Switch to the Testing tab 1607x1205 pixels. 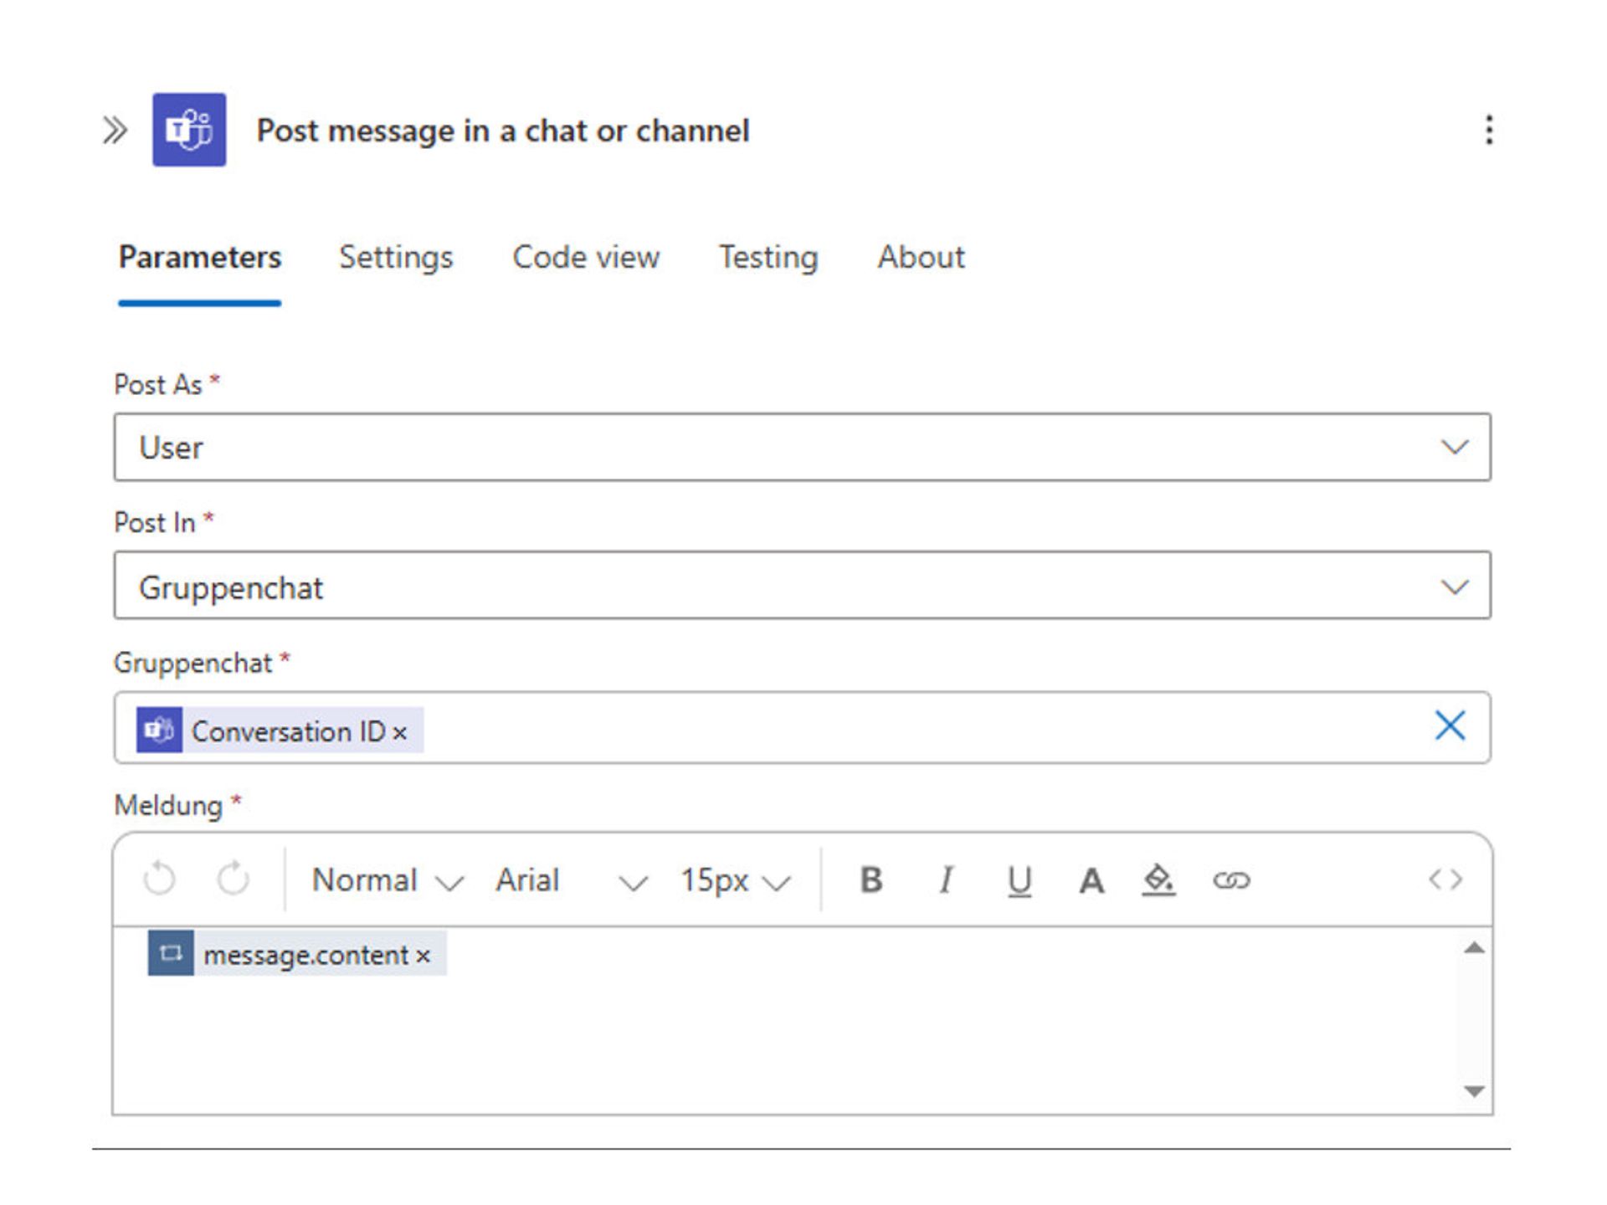(767, 258)
